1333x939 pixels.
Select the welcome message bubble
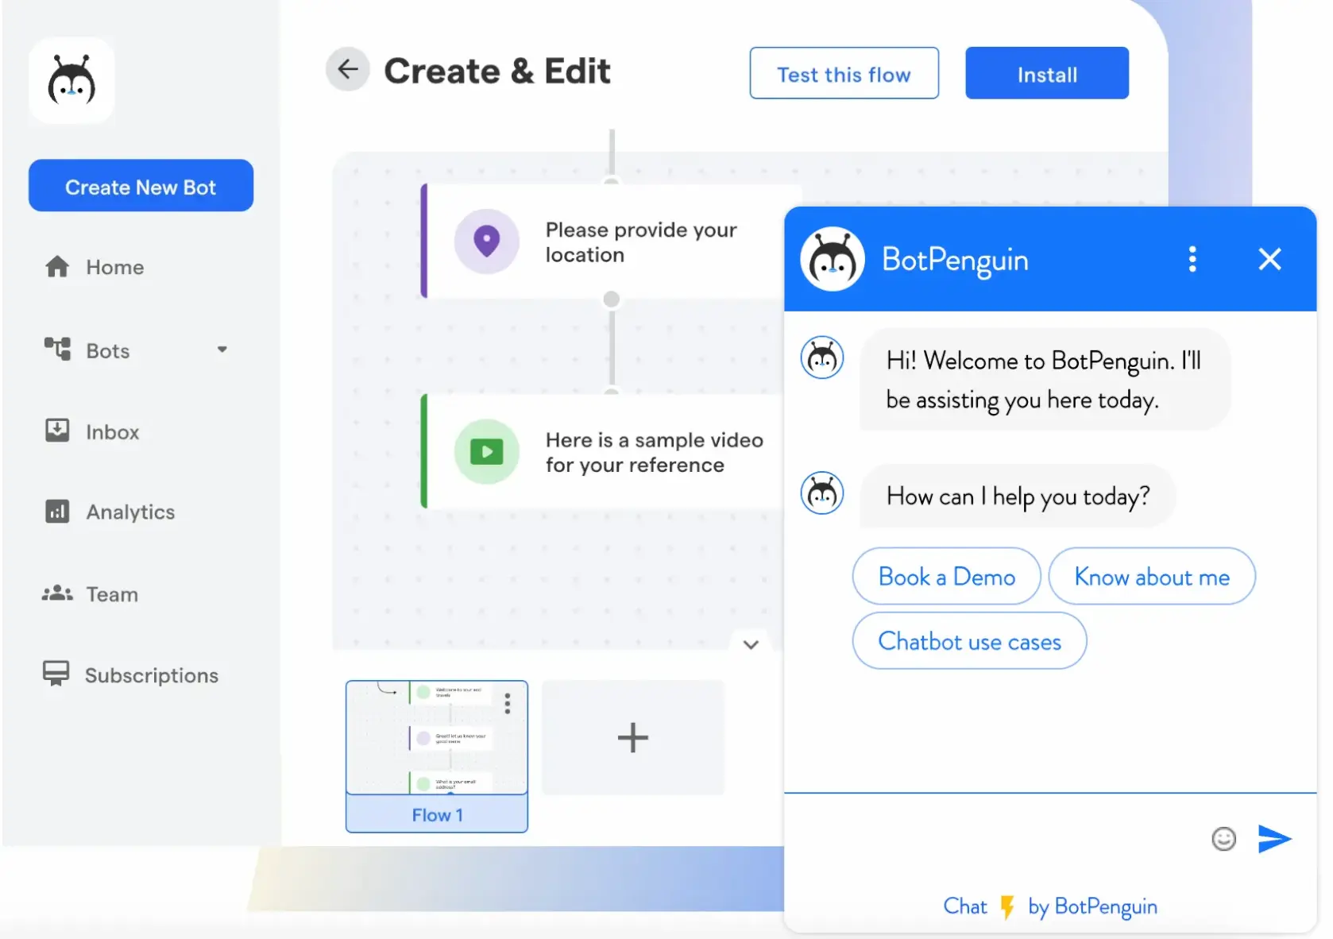tap(1045, 380)
